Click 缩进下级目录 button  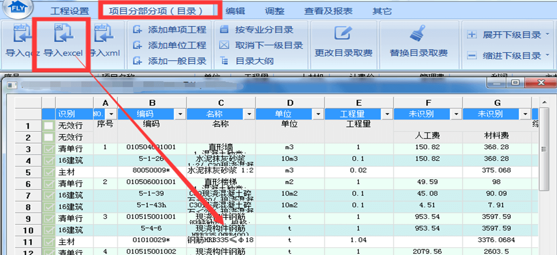pyautogui.click(x=504, y=56)
